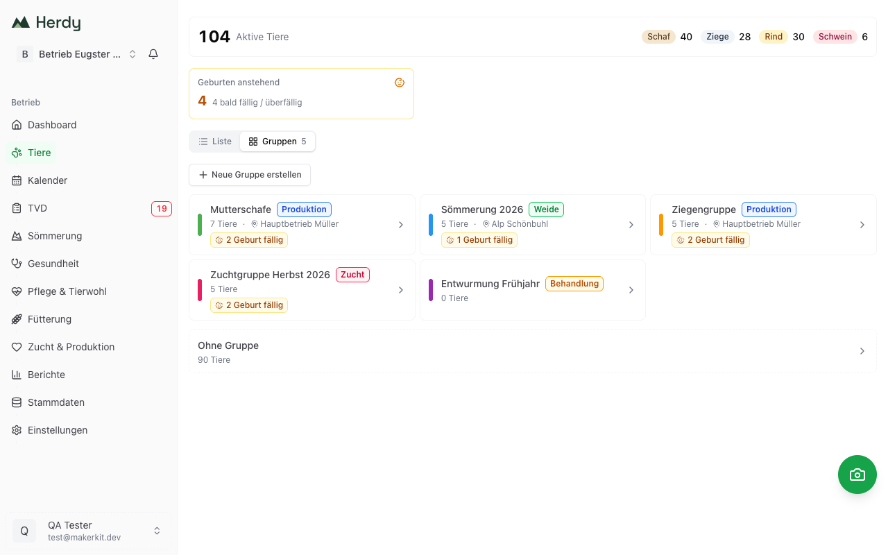Screen dimensions: 888x555
Task: Open the Geburten anstehend card
Action: click(x=301, y=94)
